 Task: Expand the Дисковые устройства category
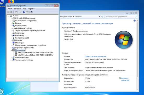pyautogui.click(x=11, y=28)
